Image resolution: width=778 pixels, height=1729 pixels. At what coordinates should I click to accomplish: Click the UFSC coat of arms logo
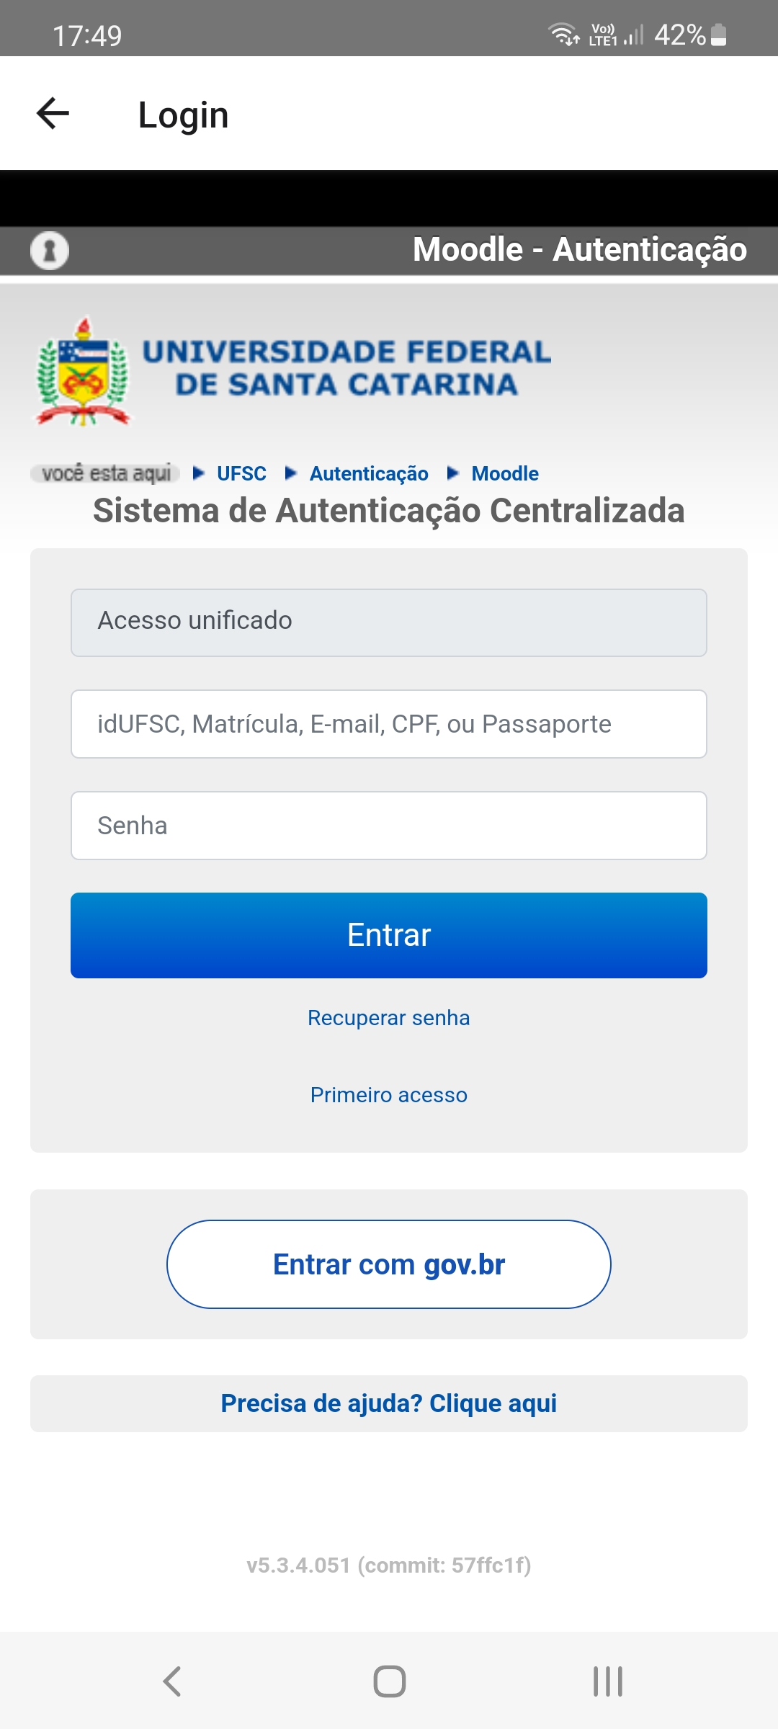(x=83, y=372)
